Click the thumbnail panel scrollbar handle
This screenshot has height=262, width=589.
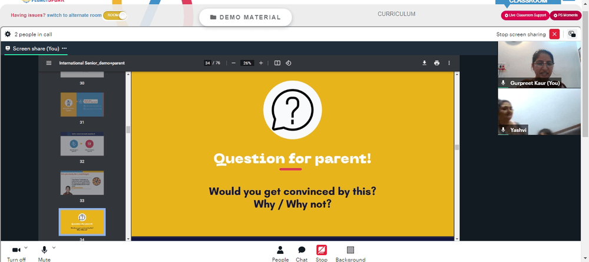point(128,130)
